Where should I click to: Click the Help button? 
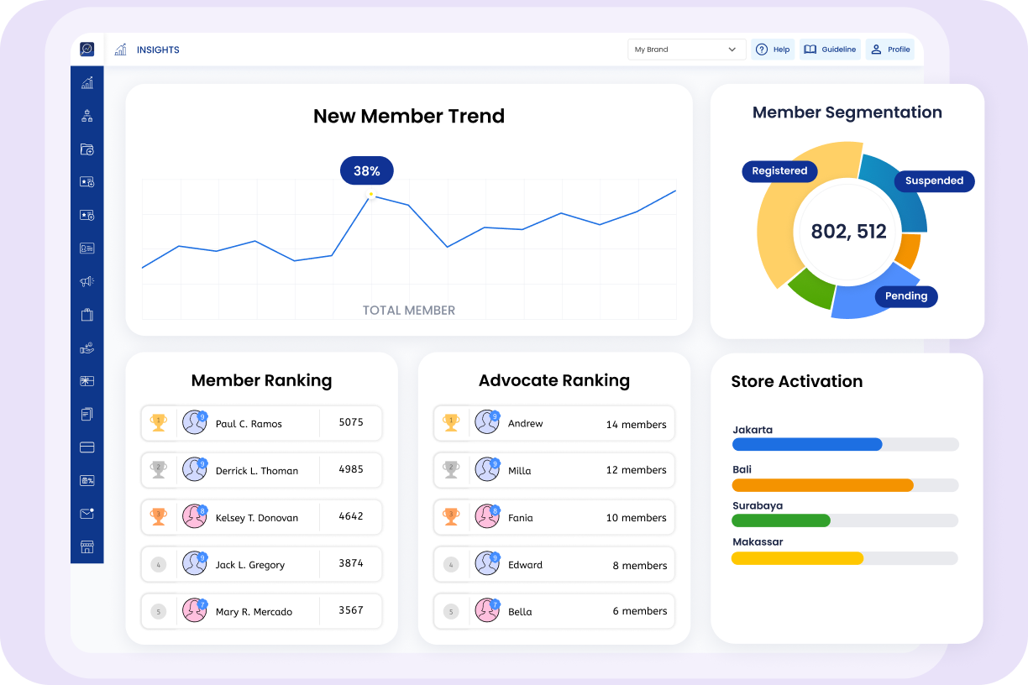click(x=773, y=50)
